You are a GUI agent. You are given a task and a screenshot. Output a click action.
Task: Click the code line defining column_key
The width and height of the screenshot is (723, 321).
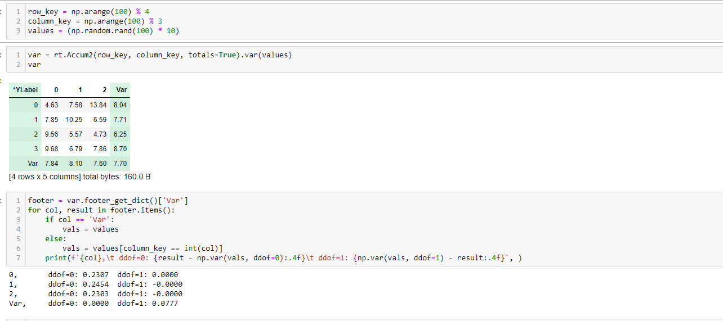pyautogui.click(x=95, y=21)
